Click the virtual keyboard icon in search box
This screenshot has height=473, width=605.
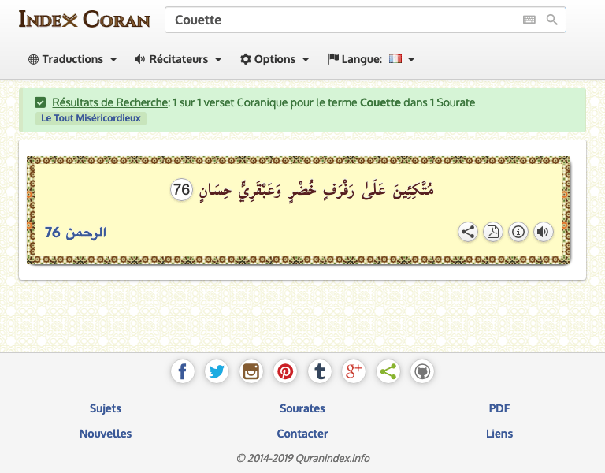[529, 20]
